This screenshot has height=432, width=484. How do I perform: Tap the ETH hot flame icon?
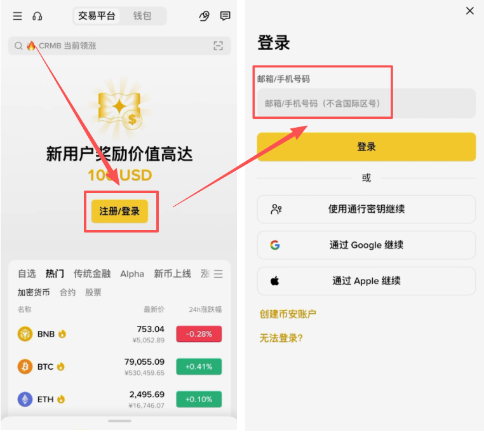tap(61, 399)
